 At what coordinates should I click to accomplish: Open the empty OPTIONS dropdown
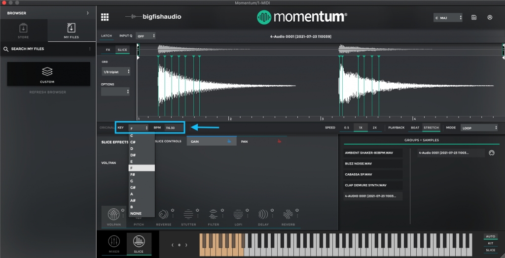(x=115, y=92)
